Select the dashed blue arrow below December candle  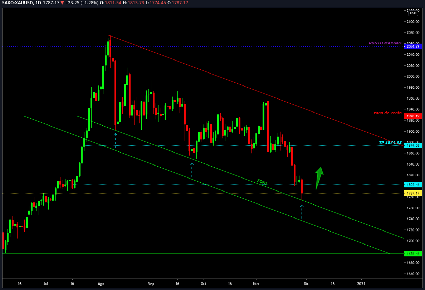pyautogui.click(x=302, y=212)
